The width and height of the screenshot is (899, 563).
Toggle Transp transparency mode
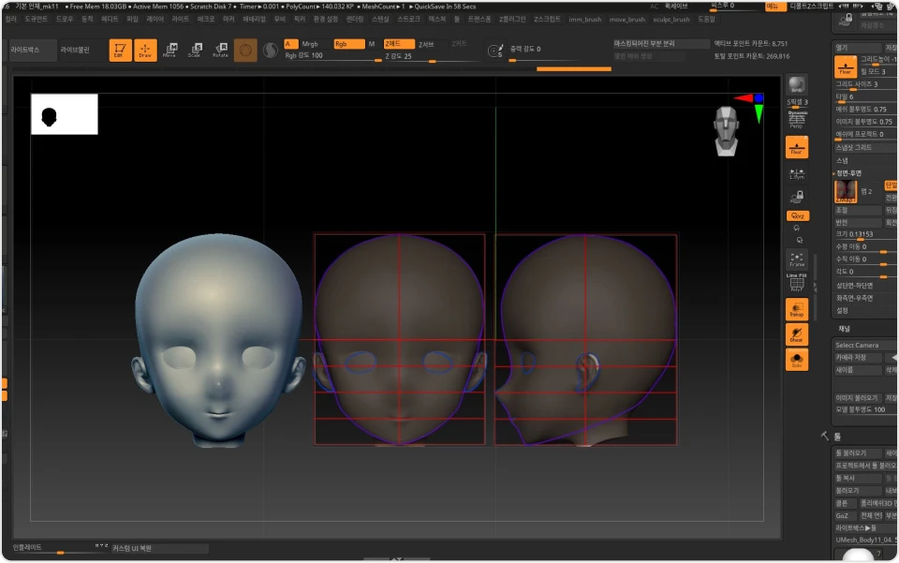point(796,309)
